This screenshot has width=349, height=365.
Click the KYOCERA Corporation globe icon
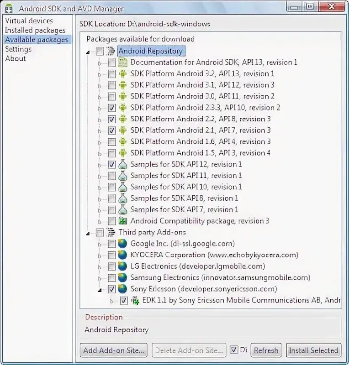122,255
